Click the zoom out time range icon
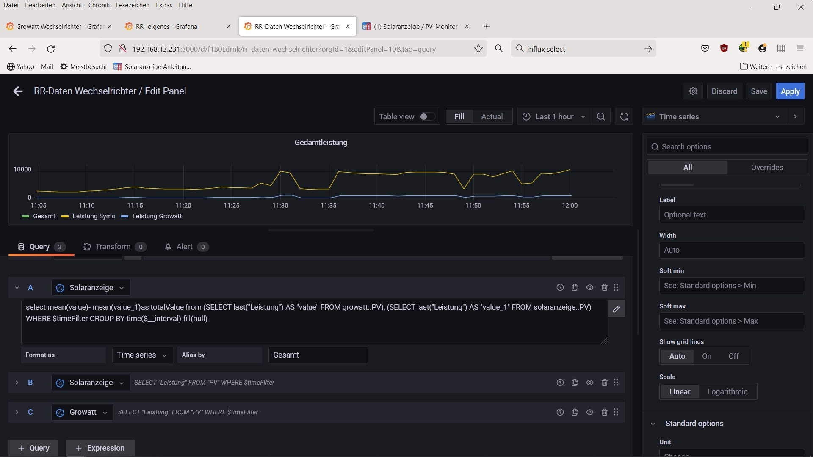 click(x=600, y=116)
